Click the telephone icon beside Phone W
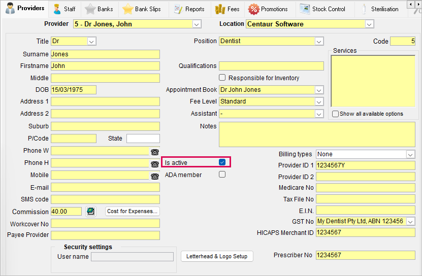This screenshot has height=276, width=422. (x=155, y=152)
